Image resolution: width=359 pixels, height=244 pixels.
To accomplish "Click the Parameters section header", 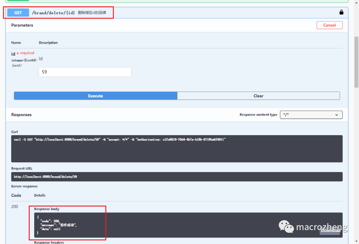I will (x=22, y=25).
